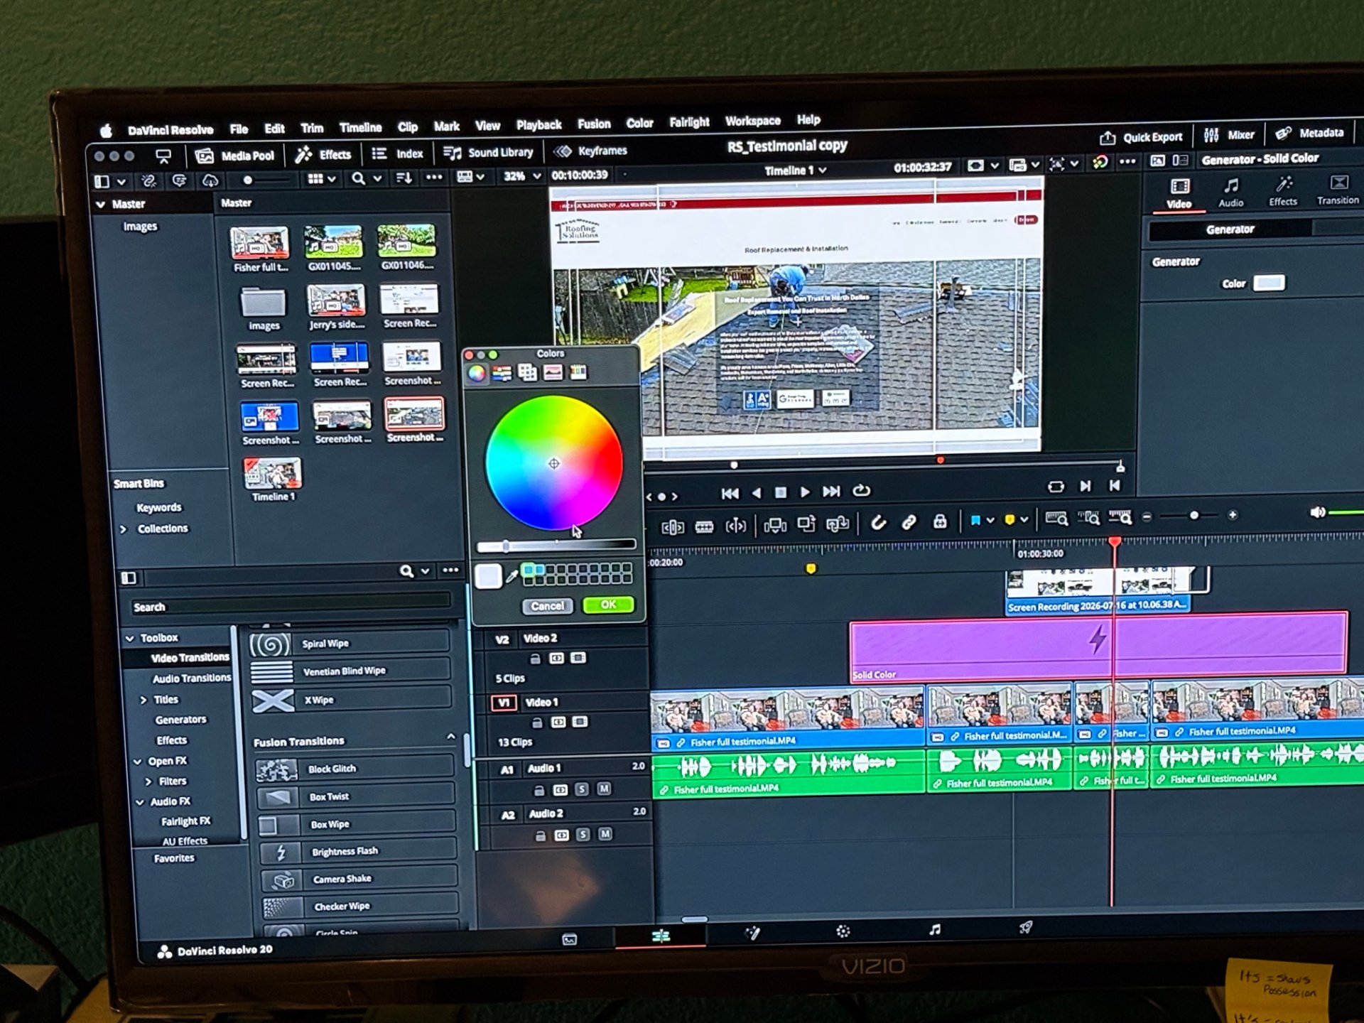Click the mute speaker icon
Viewport: 1364px width, 1023px height.
coord(1318,512)
